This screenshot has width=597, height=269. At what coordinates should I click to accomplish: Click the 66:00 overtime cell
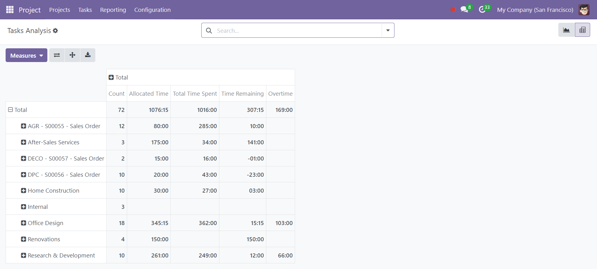point(280,255)
